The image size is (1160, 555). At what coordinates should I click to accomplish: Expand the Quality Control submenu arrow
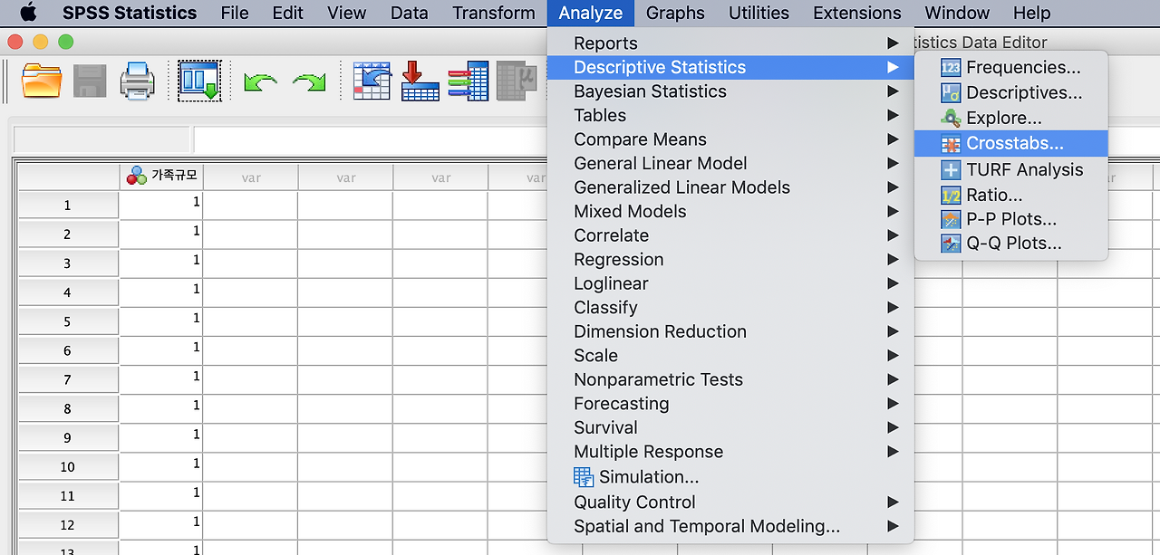[x=893, y=502]
